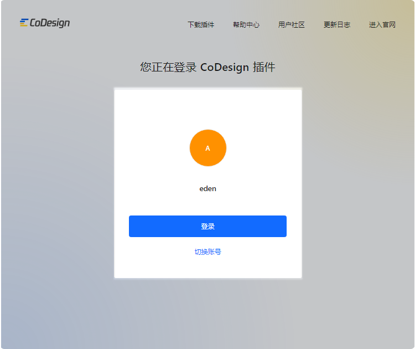415x349 pixels.
Task: Click the heading 您正在登录 CoDesign 插件
Action: pyautogui.click(x=207, y=67)
